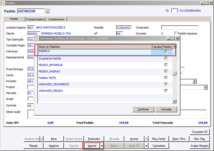The width and height of the screenshot is (214, 151).
Task: Open the Comissões button
Action: 159,146
